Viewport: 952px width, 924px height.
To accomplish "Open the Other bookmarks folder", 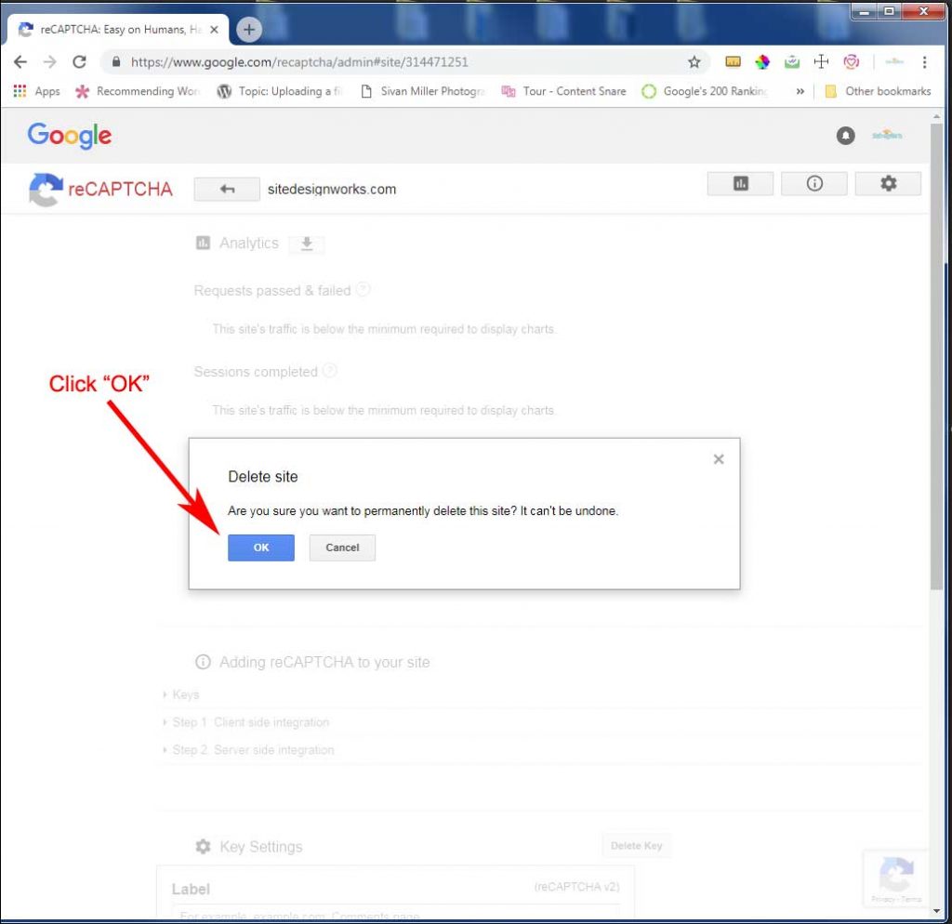I will pyautogui.click(x=878, y=91).
